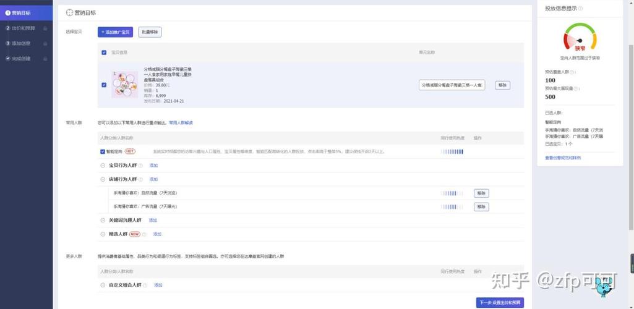
Task: Click the 下一步,设置出价和预算 button
Action: pyautogui.click(x=500, y=303)
